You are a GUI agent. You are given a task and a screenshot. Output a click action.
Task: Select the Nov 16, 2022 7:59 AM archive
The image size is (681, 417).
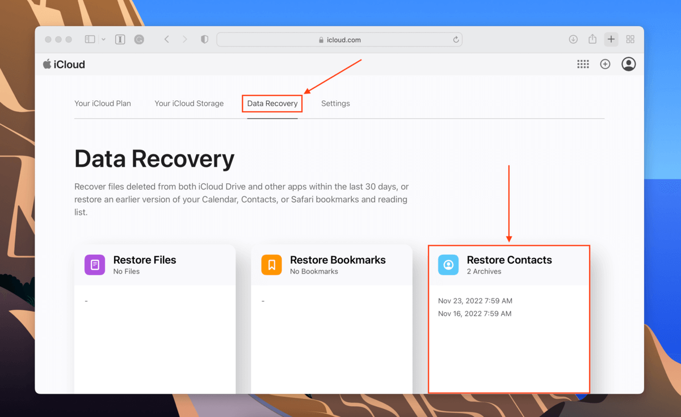point(474,314)
